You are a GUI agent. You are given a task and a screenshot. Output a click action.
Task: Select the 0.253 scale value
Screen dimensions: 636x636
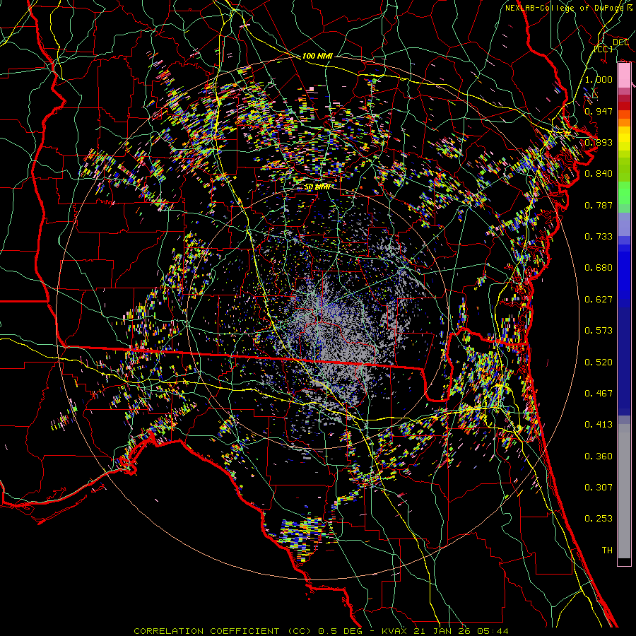tap(599, 519)
